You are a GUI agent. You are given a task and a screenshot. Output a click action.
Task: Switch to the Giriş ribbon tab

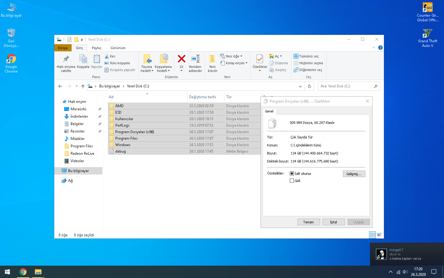click(x=79, y=48)
